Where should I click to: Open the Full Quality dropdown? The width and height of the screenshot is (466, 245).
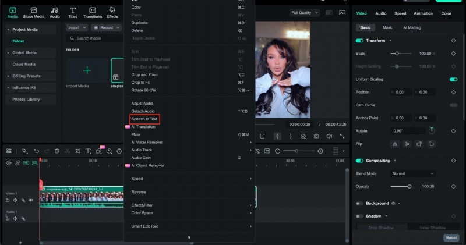coord(304,13)
